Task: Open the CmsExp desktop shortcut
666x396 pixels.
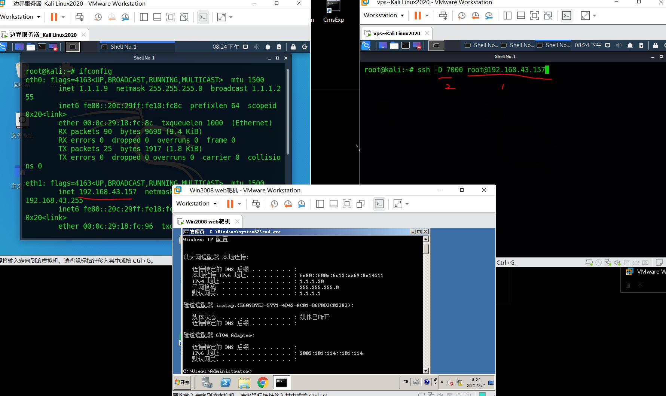Action: tap(333, 12)
